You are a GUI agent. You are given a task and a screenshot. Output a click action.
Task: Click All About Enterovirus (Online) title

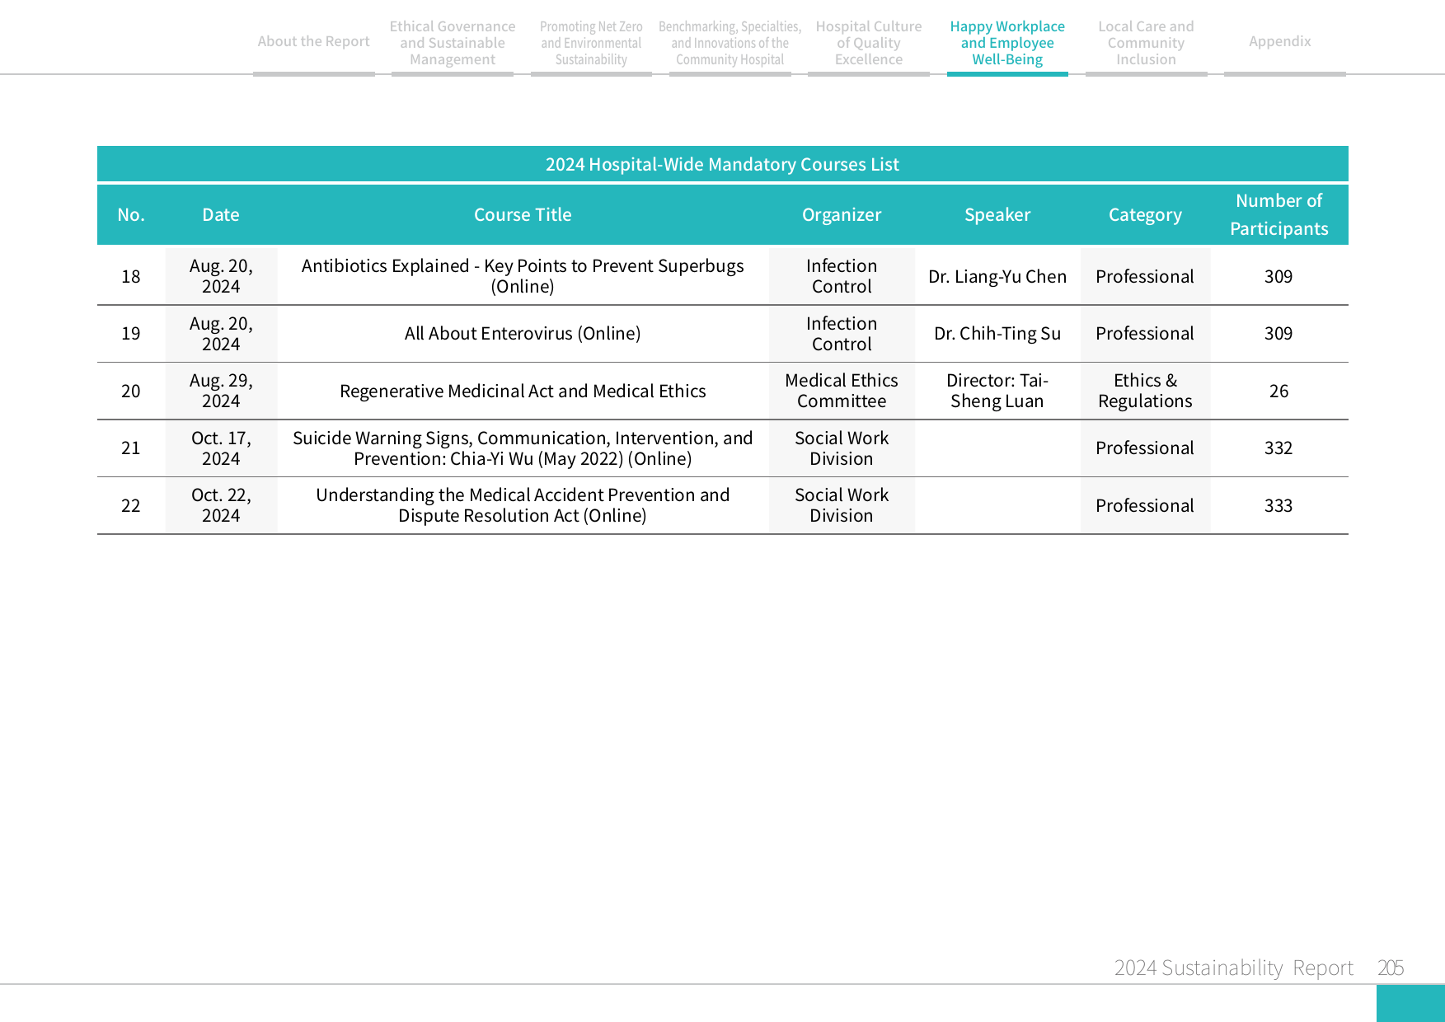(523, 334)
